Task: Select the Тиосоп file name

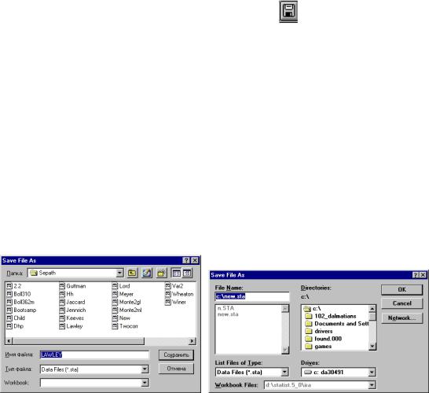Action: (x=129, y=326)
